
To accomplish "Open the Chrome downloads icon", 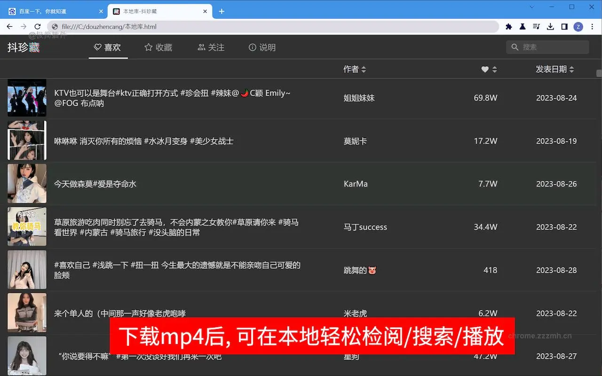I will [x=550, y=27].
